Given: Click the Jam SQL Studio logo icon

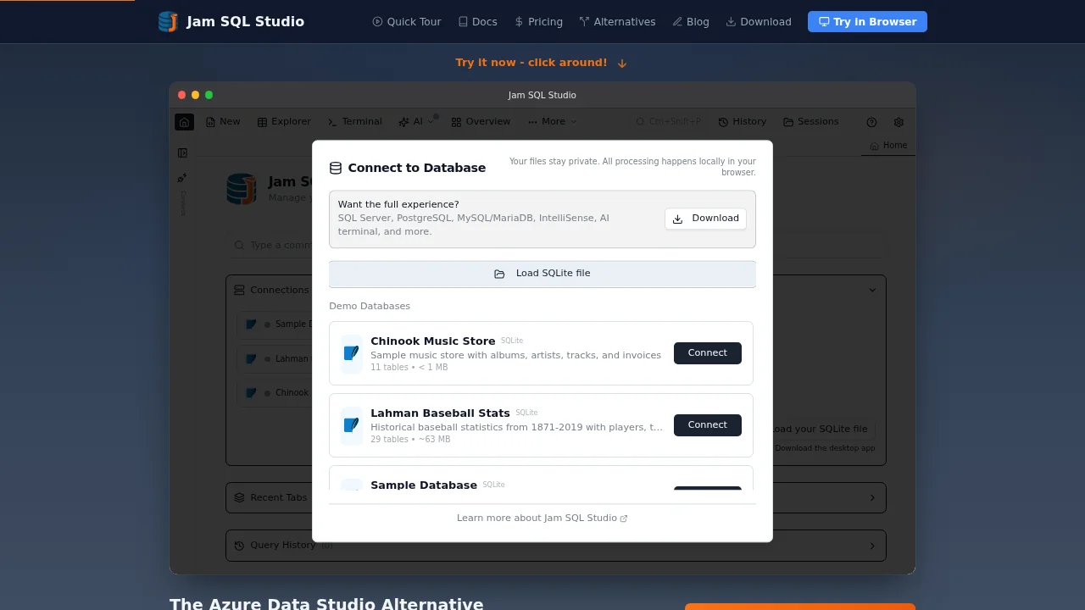Looking at the screenshot, I should [x=168, y=22].
